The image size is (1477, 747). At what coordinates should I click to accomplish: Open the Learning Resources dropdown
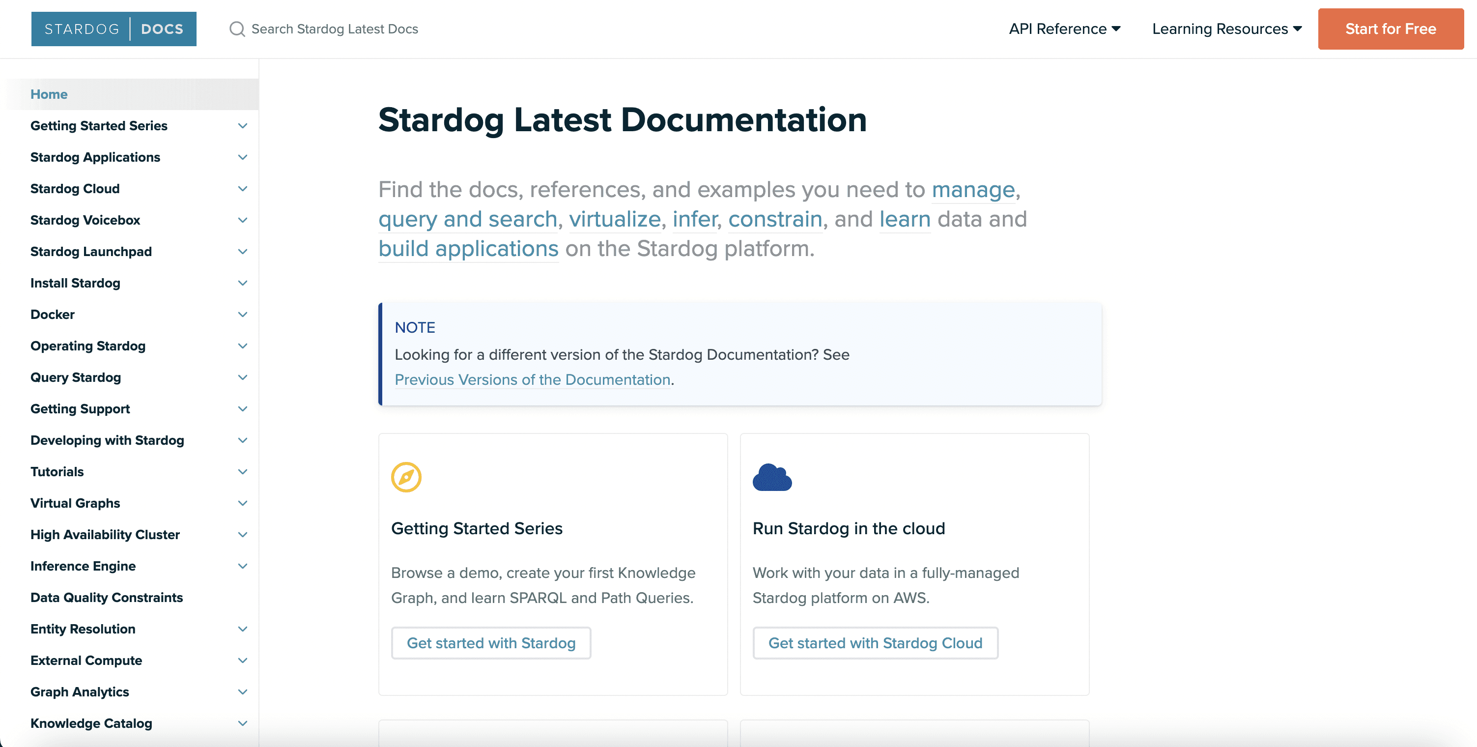pos(1226,29)
